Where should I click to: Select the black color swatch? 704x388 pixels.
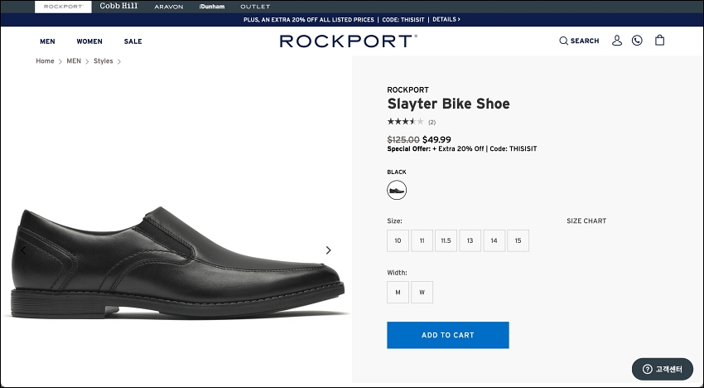pyautogui.click(x=397, y=190)
